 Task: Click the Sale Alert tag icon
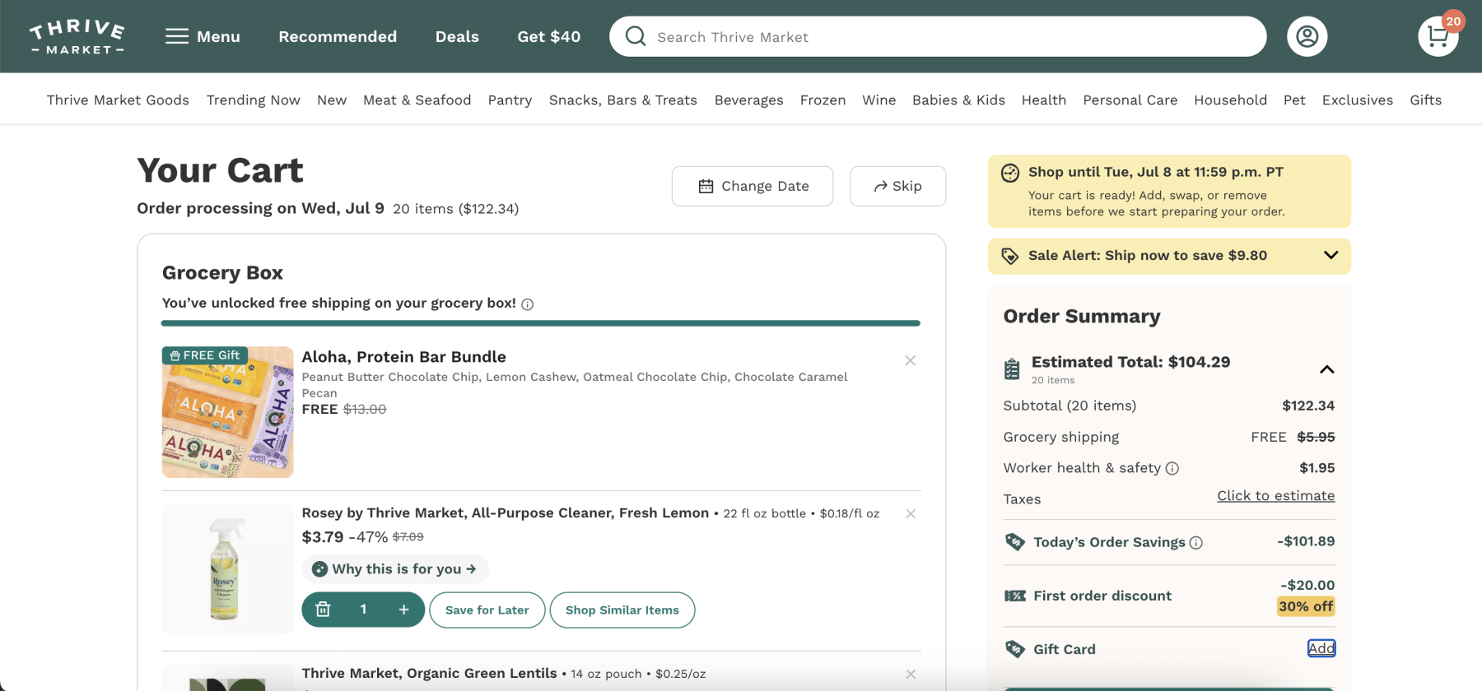(1010, 256)
